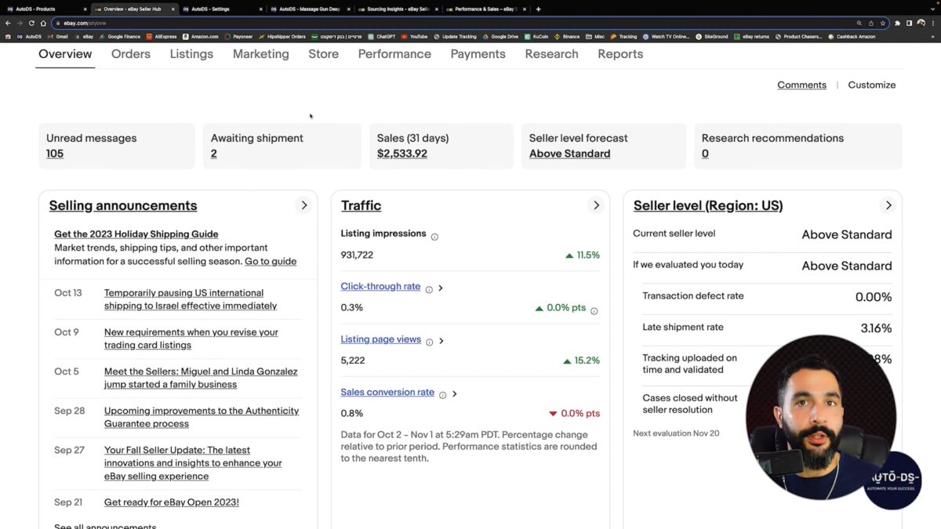Open the Marketing tab
This screenshot has height=529, width=941.
point(261,54)
